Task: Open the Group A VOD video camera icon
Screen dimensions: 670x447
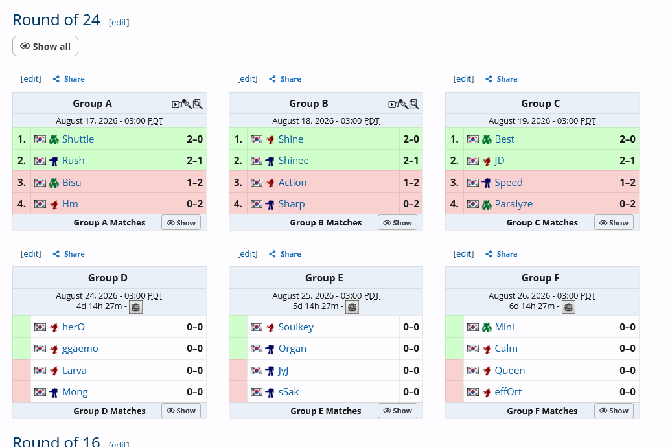Action: pyautogui.click(x=176, y=104)
